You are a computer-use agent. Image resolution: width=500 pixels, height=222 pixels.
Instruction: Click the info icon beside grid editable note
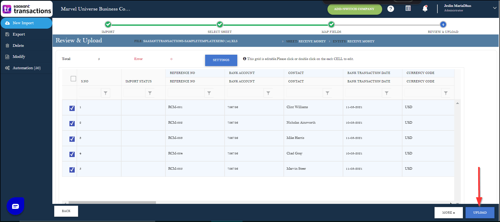point(245,59)
